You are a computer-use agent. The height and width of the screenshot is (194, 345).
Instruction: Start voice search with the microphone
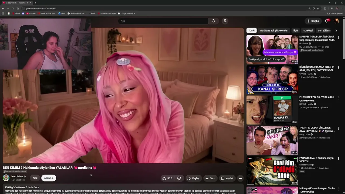tap(225, 21)
